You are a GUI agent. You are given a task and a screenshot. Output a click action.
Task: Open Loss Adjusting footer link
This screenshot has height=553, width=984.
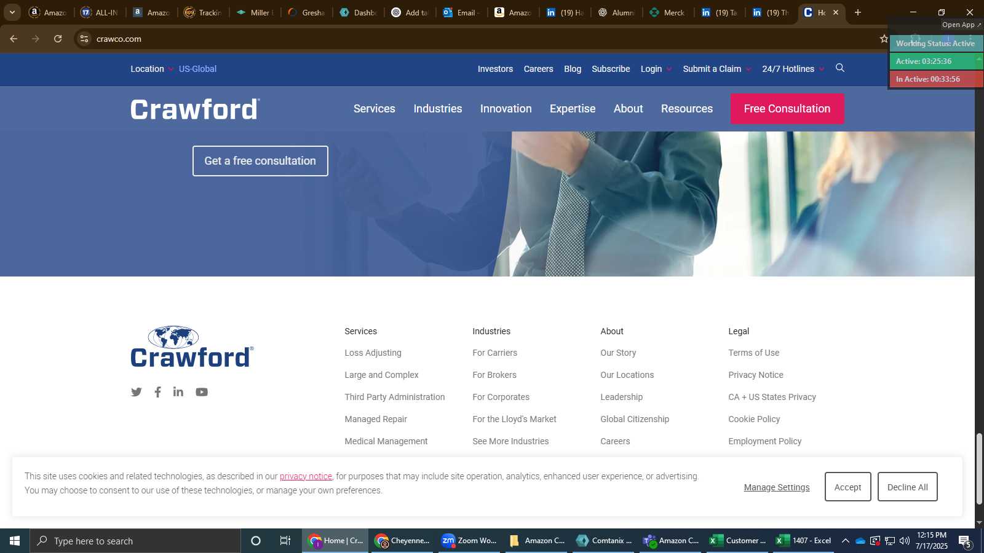point(373,353)
